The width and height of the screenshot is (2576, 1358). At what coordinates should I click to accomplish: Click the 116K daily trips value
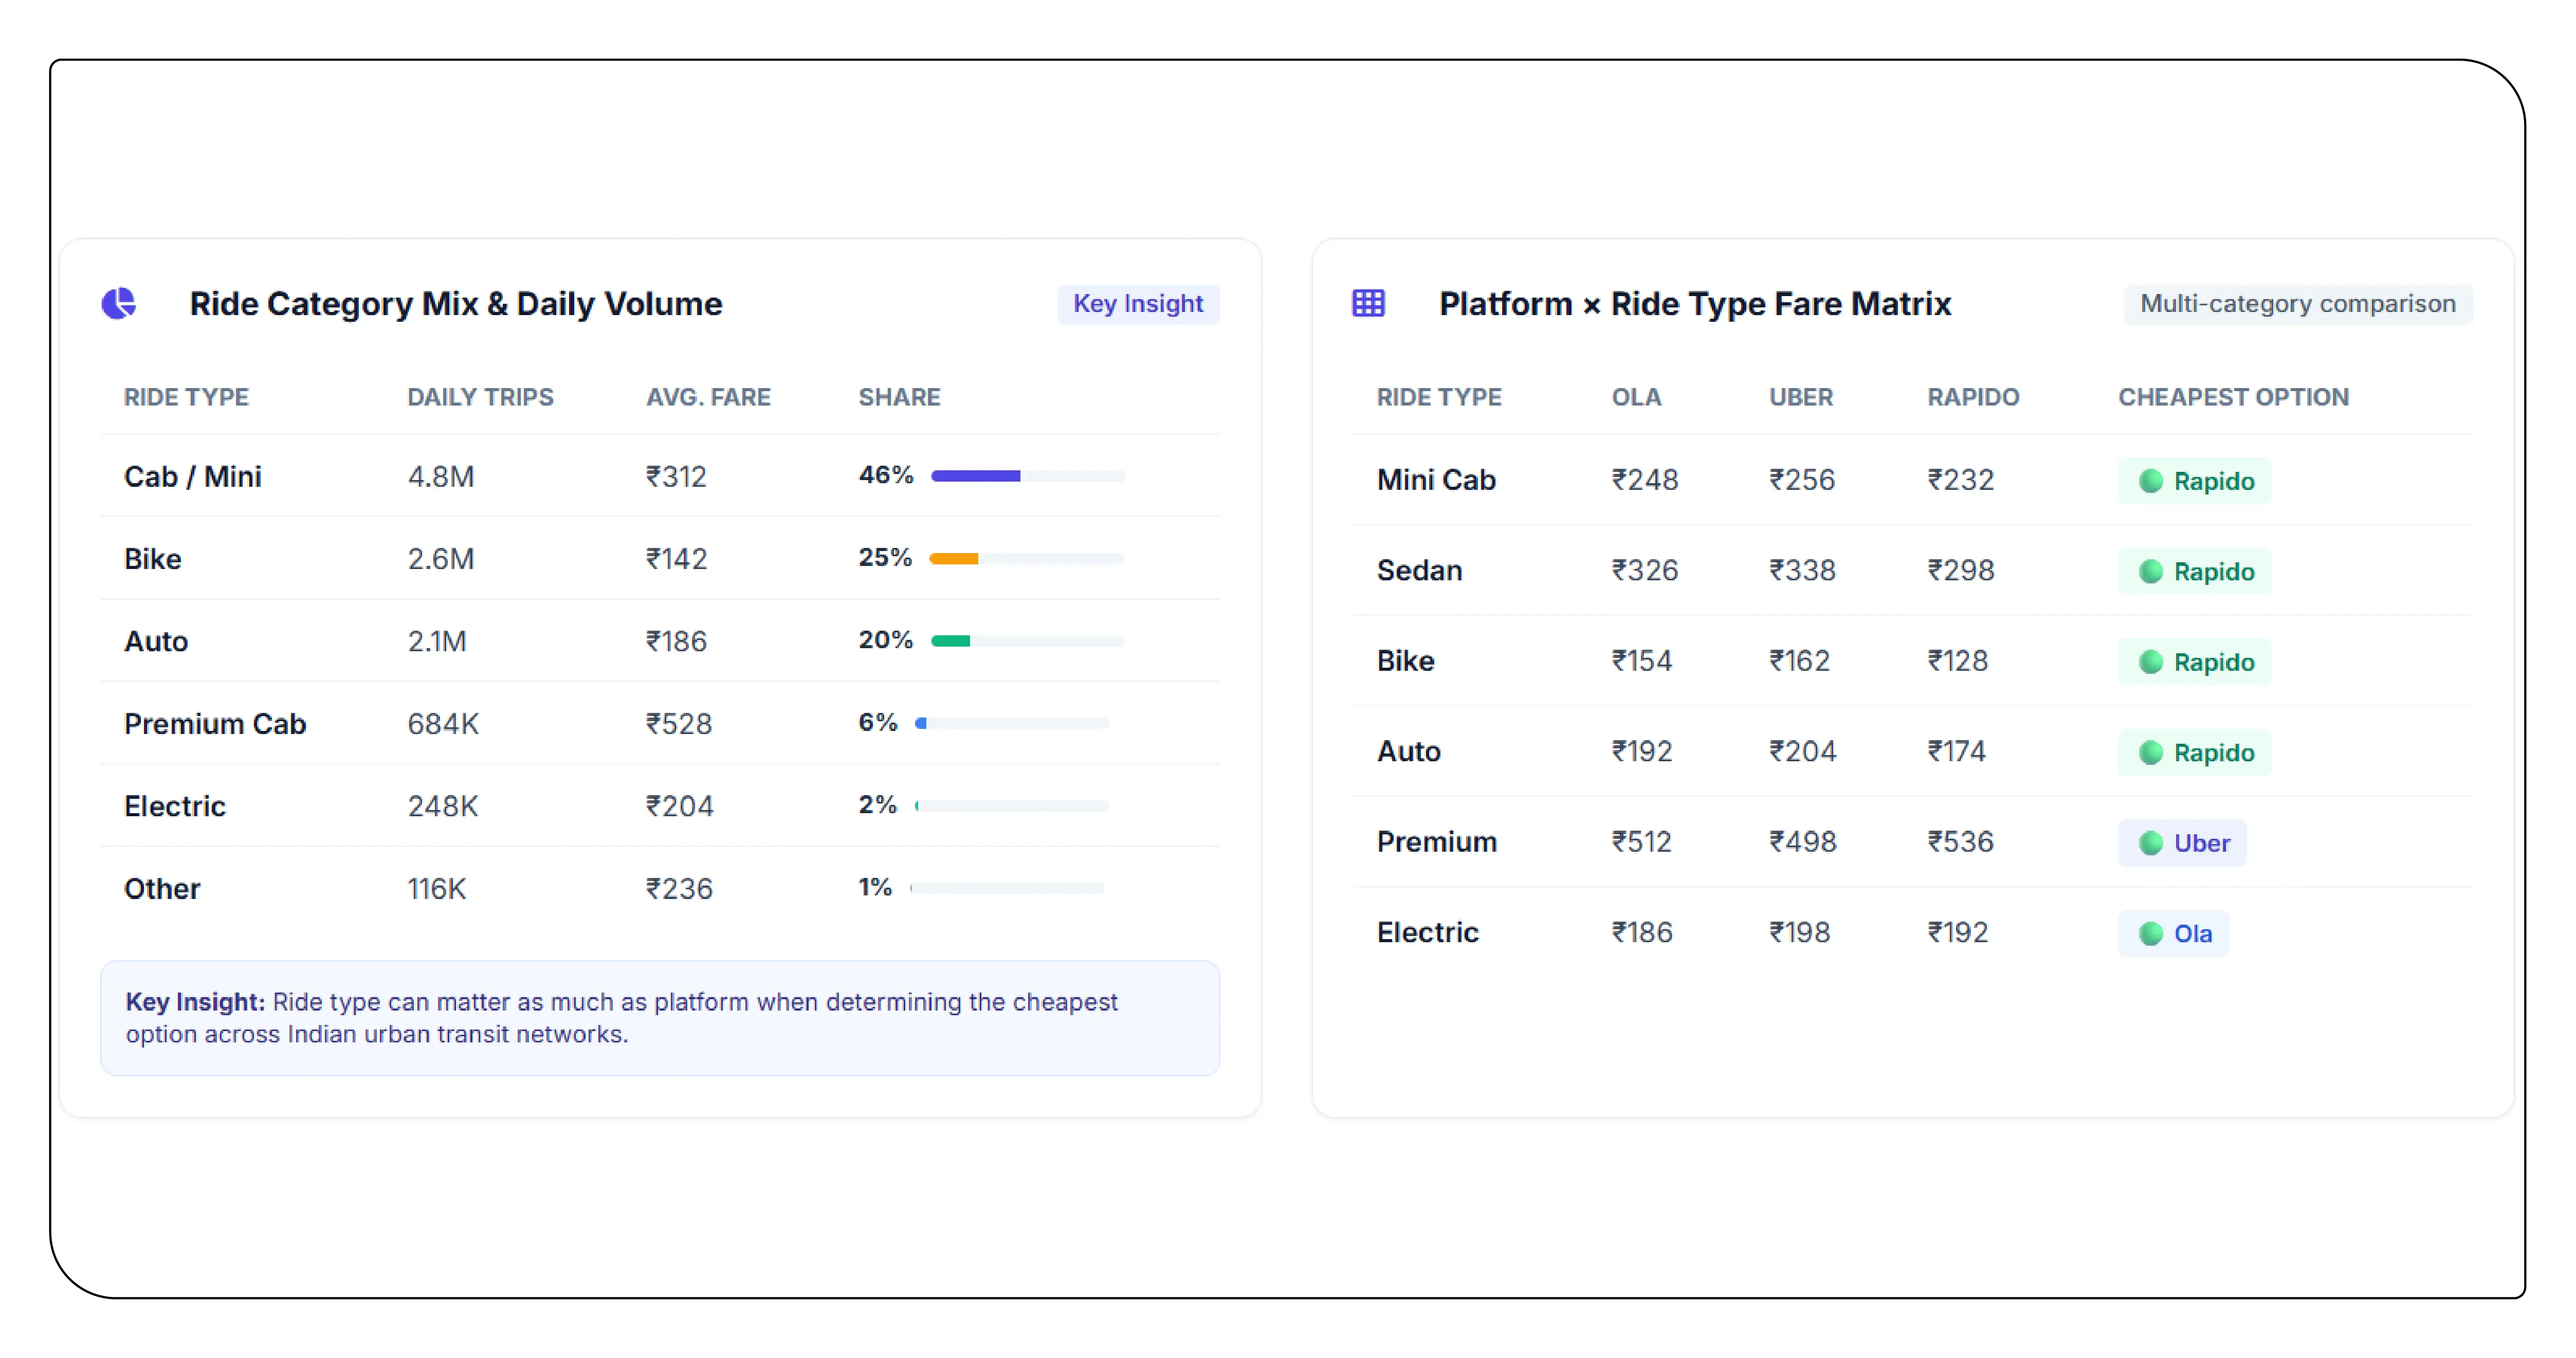tap(437, 889)
